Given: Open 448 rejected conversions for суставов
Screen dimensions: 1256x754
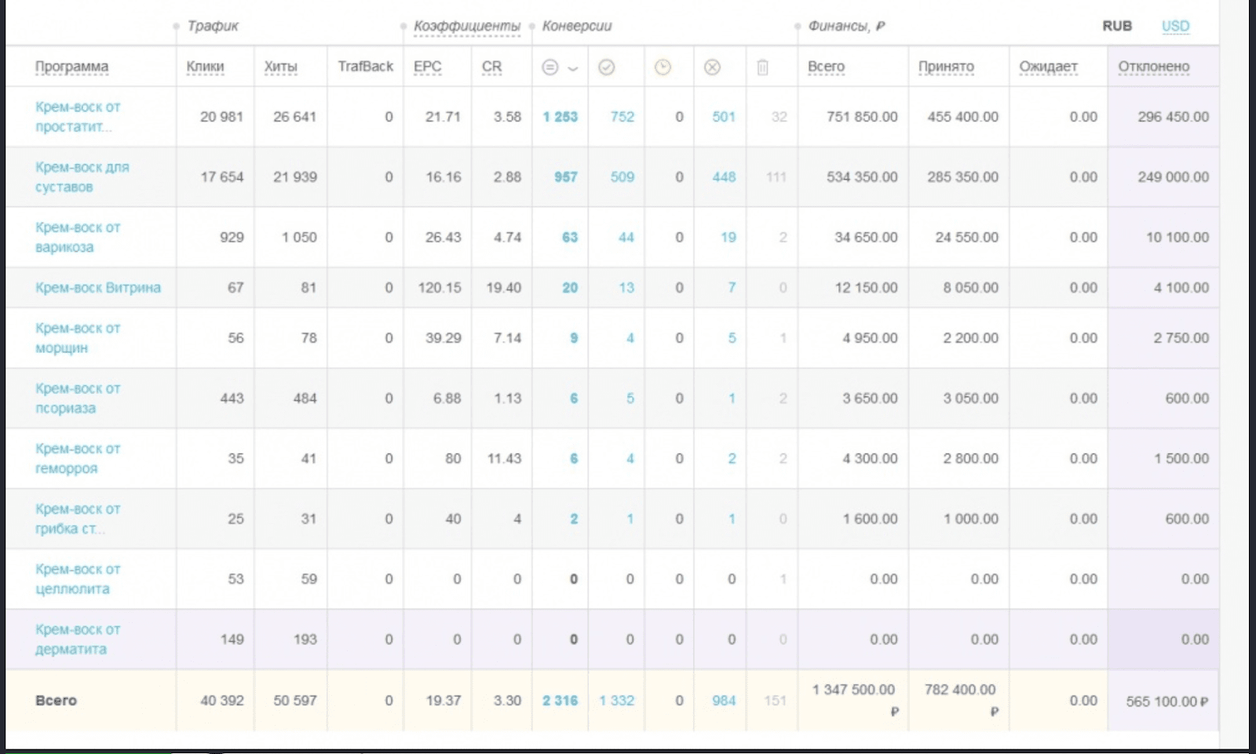Looking at the screenshot, I should coord(724,177).
